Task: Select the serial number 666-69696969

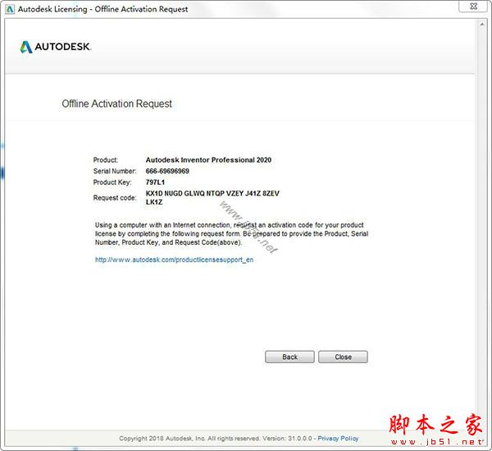Action: tap(167, 171)
